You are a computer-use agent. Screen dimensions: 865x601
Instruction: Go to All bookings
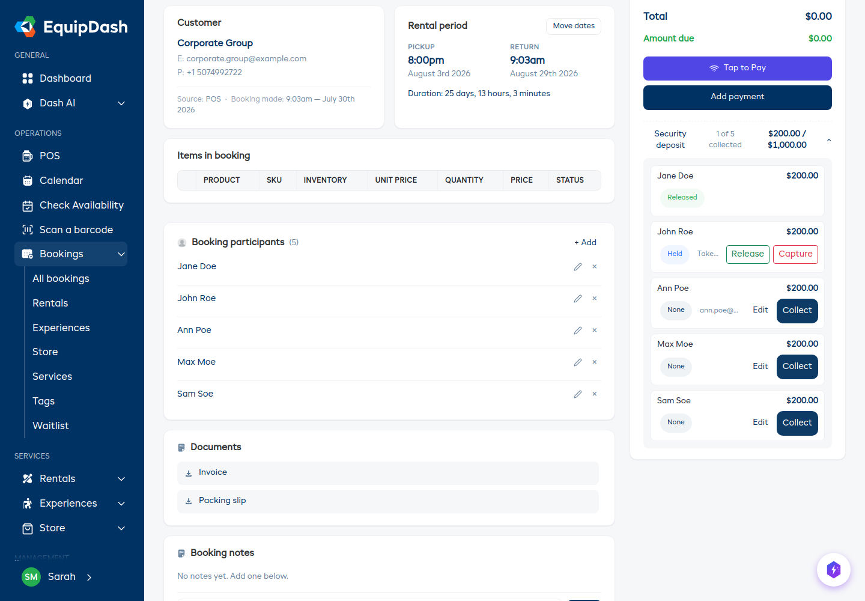pos(61,279)
